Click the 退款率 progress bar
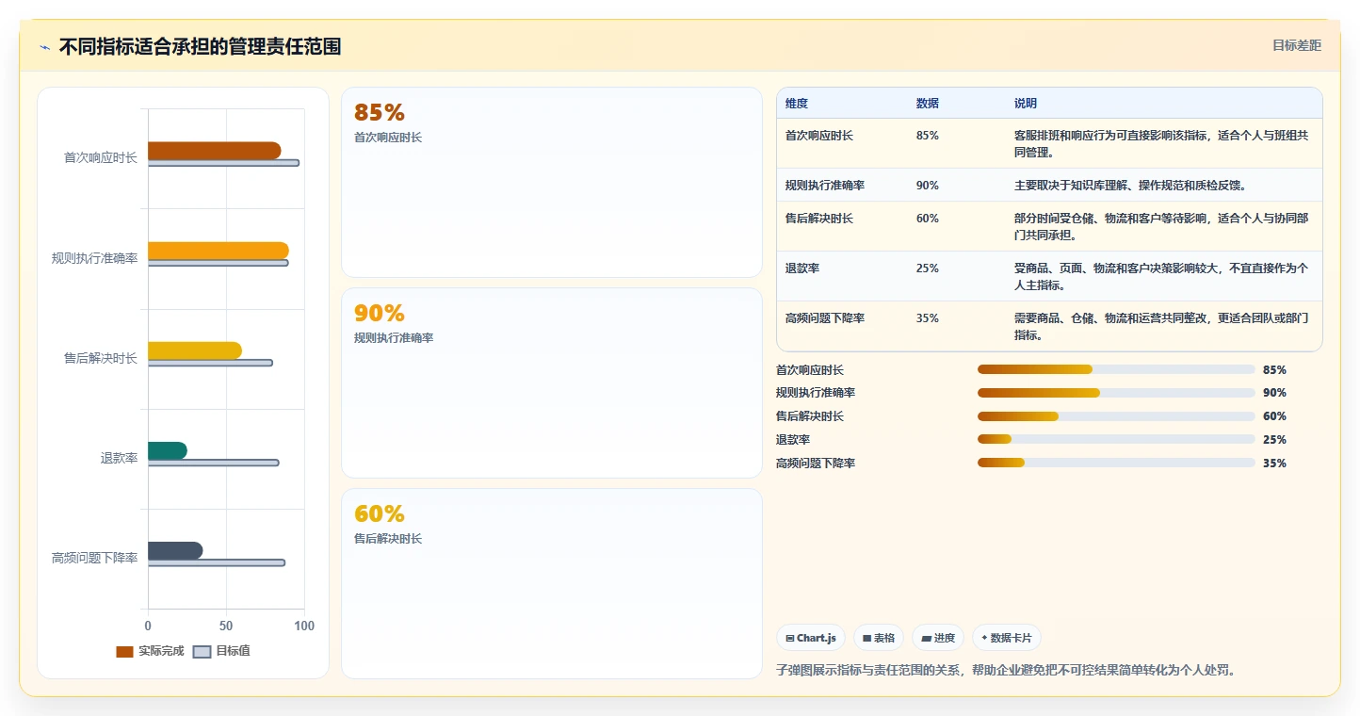The image size is (1360, 716). (1116, 439)
